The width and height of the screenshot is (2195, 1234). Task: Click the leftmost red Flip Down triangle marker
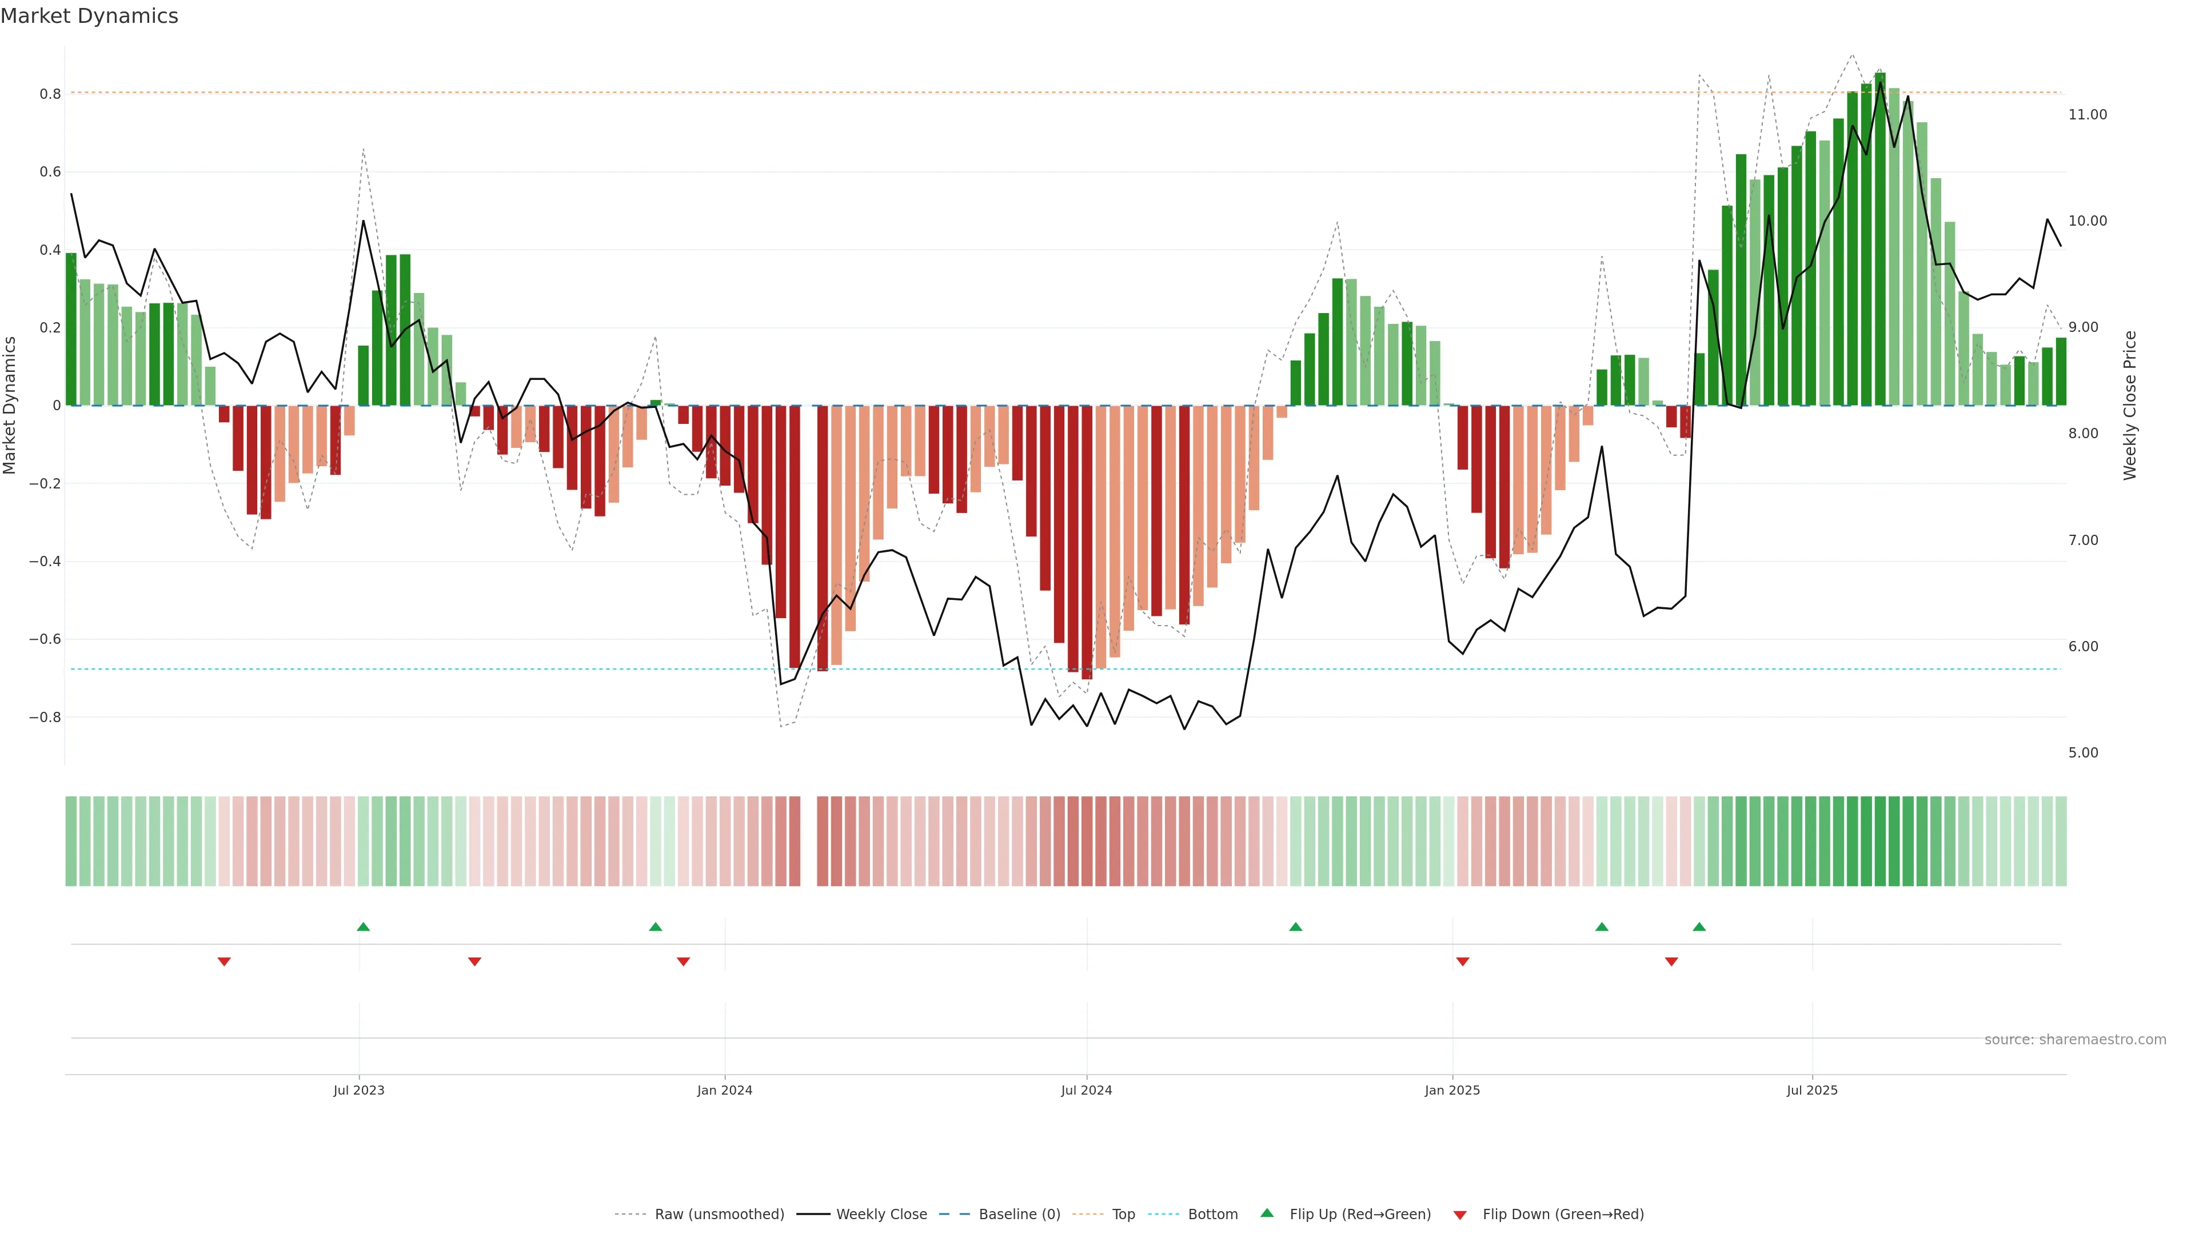[224, 961]
